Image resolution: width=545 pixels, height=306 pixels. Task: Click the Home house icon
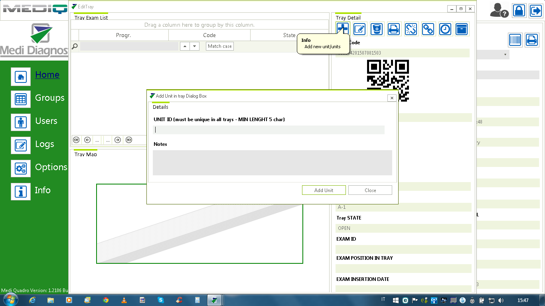pyautogui.click(x=21, y=76)
